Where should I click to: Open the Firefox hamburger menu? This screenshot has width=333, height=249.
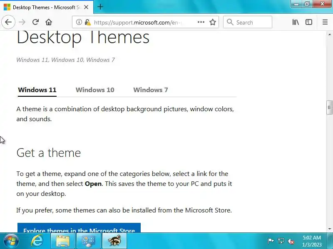[x=325, y=22]
